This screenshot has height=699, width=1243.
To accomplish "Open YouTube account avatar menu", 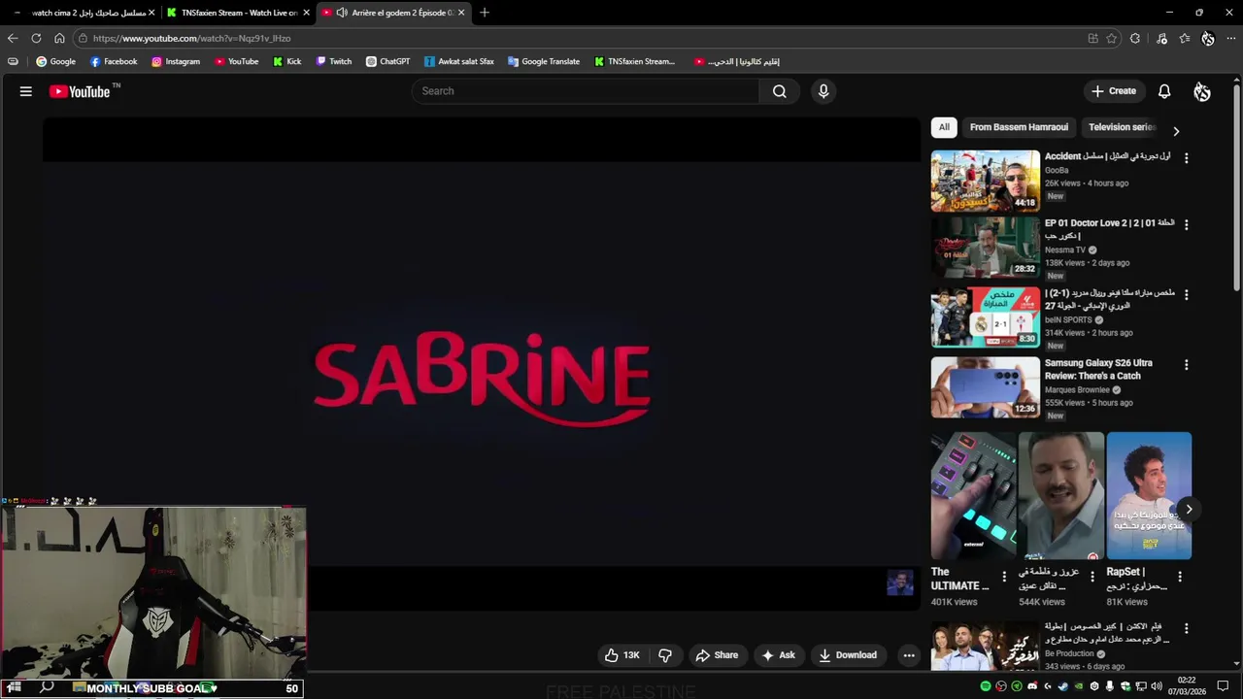I will click(1202, 91).
